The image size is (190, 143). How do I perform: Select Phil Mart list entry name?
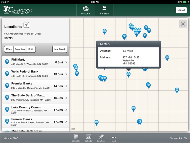(x=18, y=60)
